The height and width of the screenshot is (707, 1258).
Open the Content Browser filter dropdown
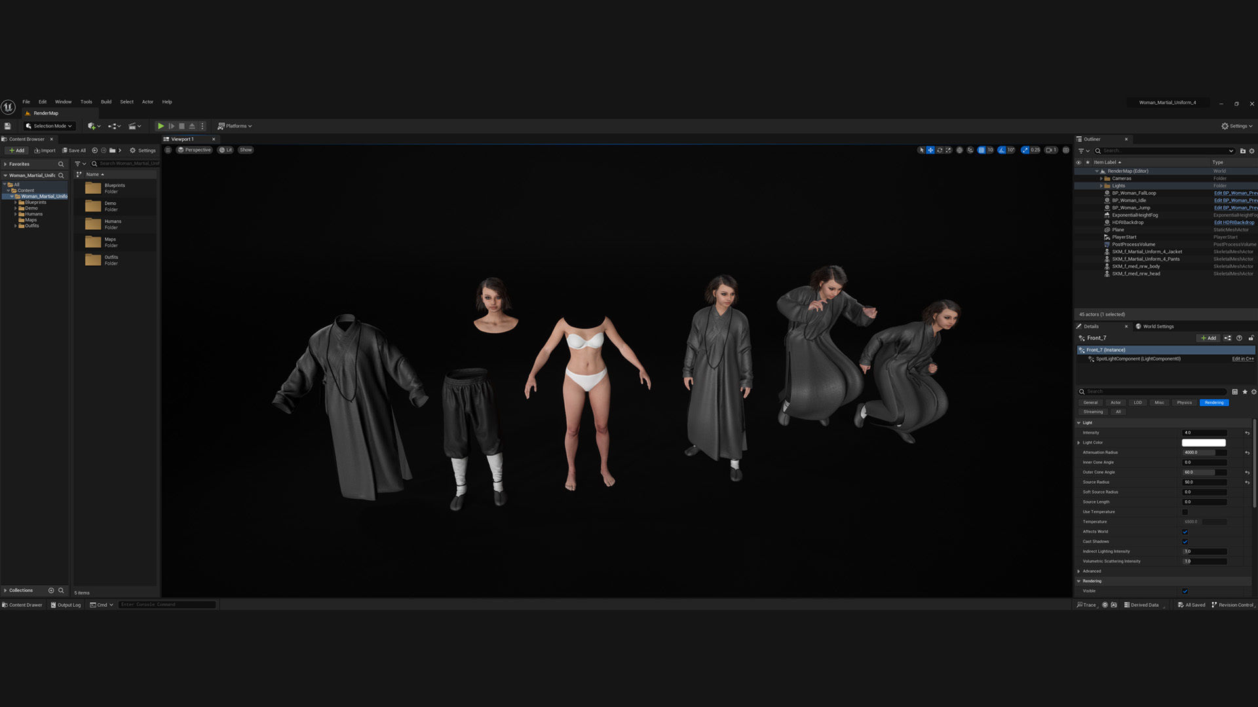(81, 164)
